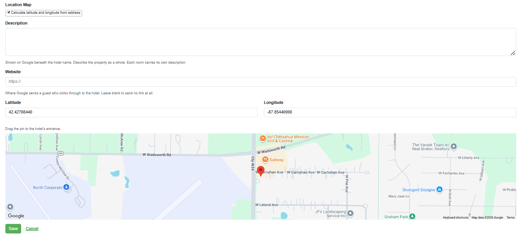Click the Longitude field showing -87.85440000
The height and width of the screenshot is (240, 520).
pyautogui.click(x=390, y=112)
